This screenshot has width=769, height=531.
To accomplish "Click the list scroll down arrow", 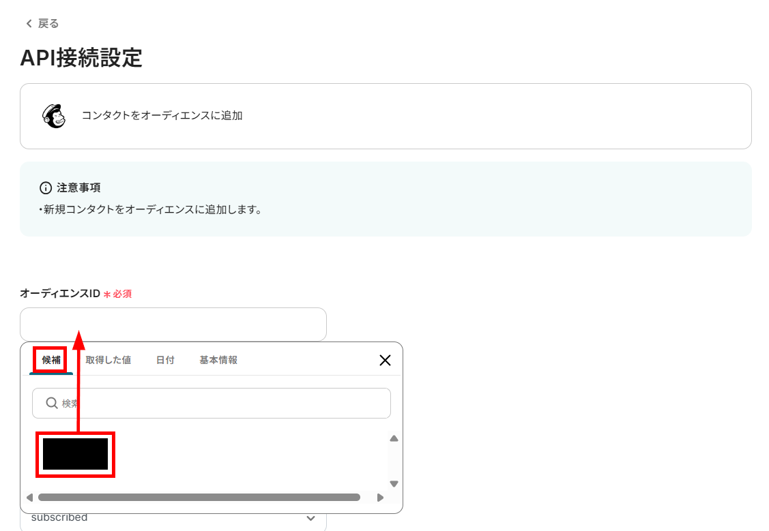I will (394, 484).
